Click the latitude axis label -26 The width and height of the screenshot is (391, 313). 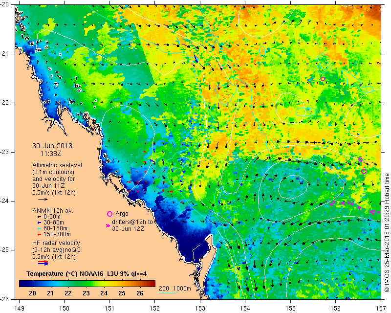pyautogui.click(x=4, y=299)
